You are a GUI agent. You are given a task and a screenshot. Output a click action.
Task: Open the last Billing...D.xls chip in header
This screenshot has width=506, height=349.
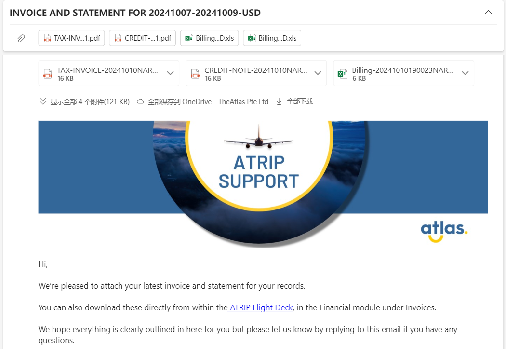(272, 38)
